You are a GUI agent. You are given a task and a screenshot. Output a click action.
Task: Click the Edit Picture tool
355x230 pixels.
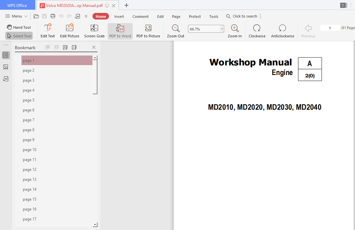pyautogui.click(x=70, y=31)
